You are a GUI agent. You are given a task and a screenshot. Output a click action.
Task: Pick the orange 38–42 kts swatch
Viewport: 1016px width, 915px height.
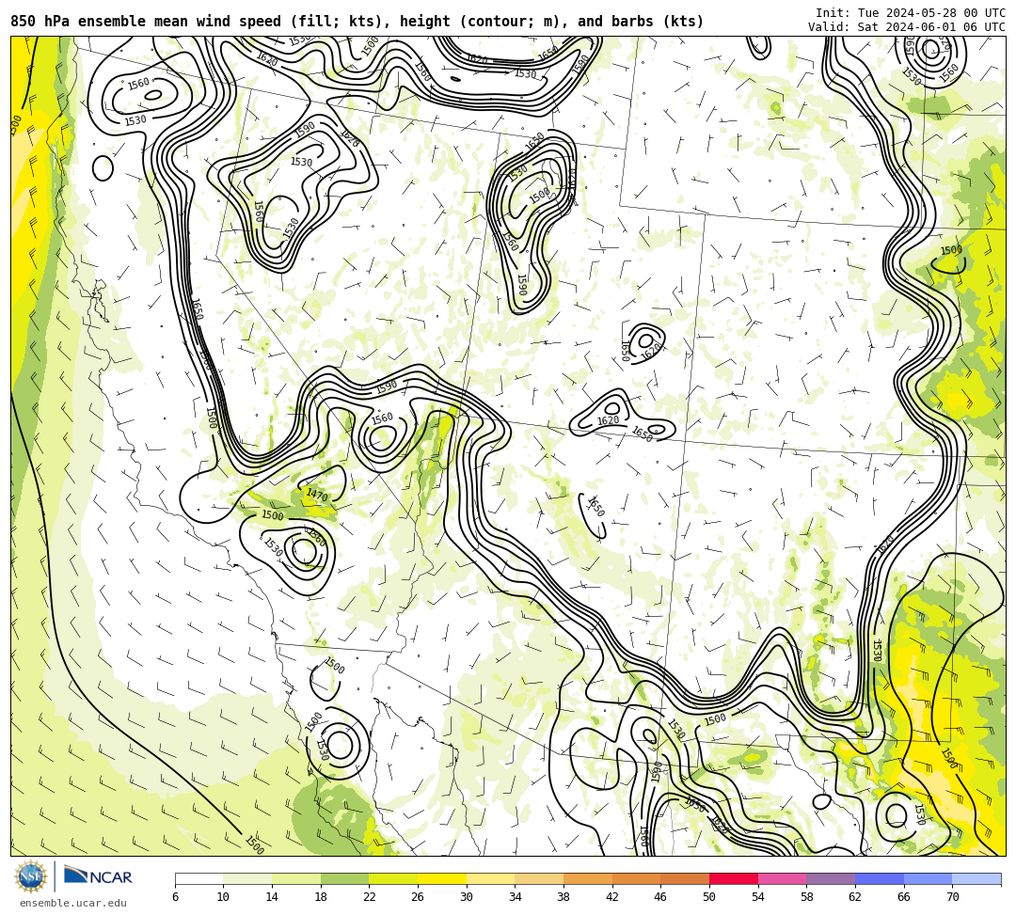point(588,878)
